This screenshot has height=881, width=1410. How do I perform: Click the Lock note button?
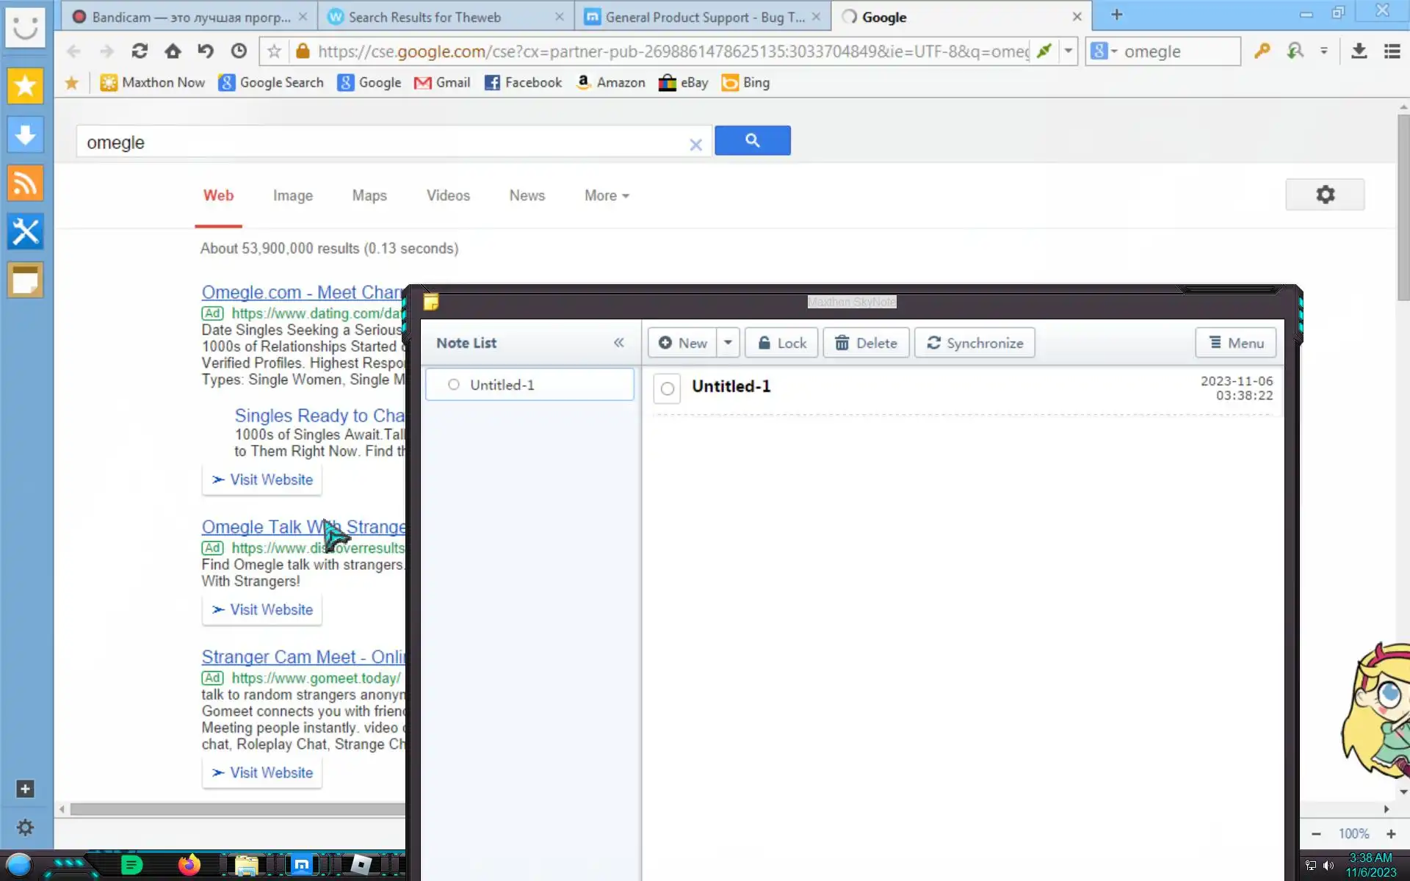781,343
